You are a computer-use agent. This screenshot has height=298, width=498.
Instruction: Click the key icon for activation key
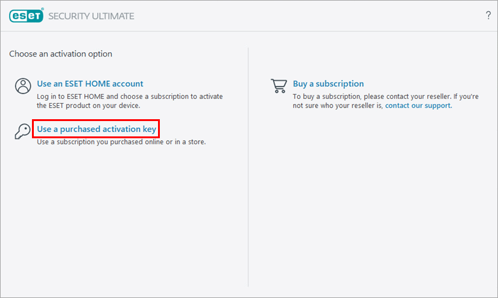coord(23,130)
